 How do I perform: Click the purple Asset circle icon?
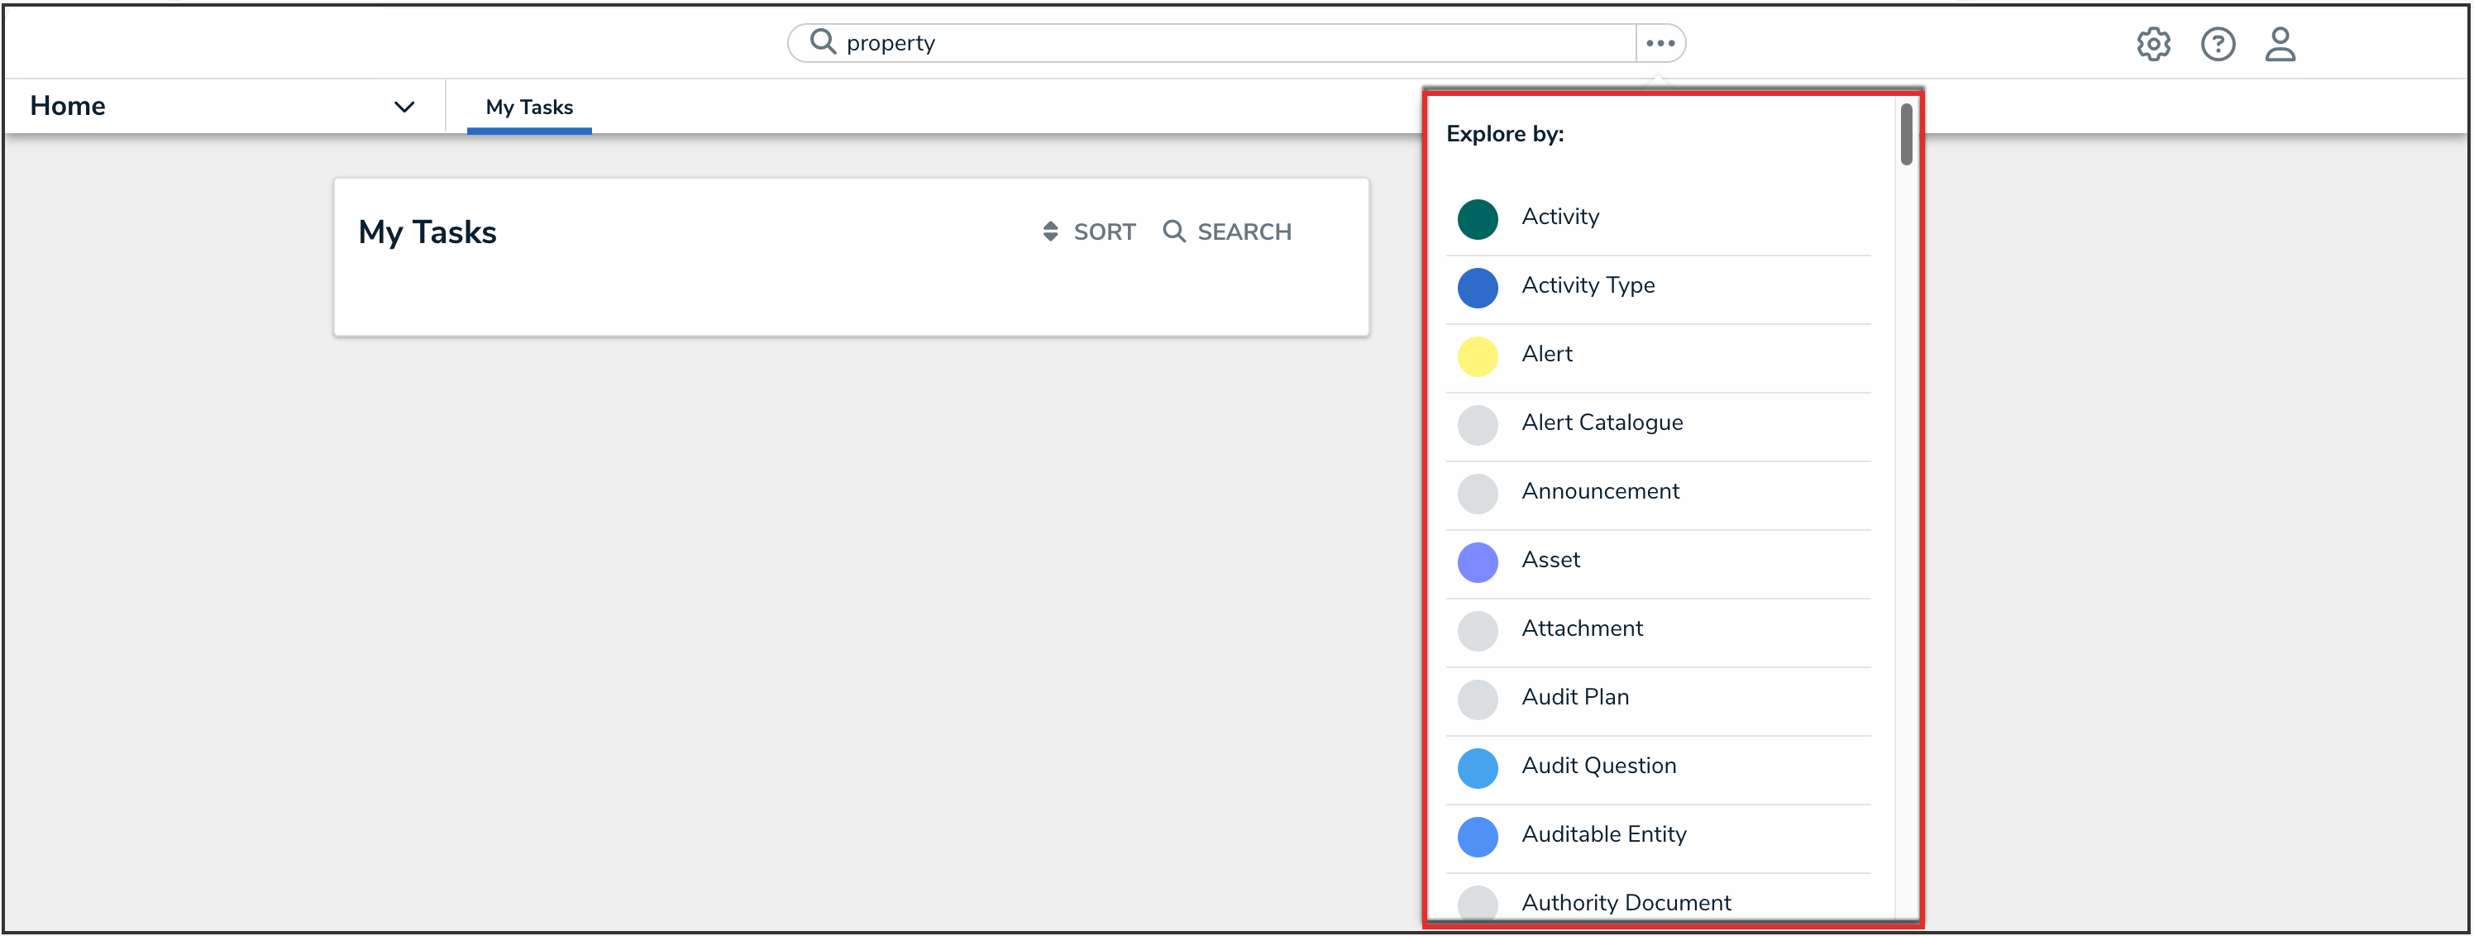[1477, 562]
